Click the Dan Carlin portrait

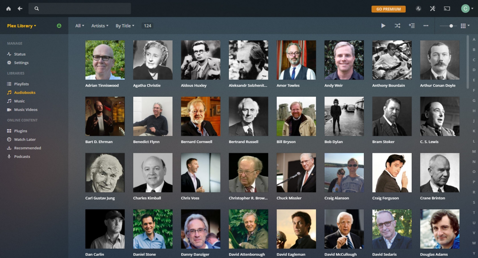pyautogui.click(x=105, y=229)
